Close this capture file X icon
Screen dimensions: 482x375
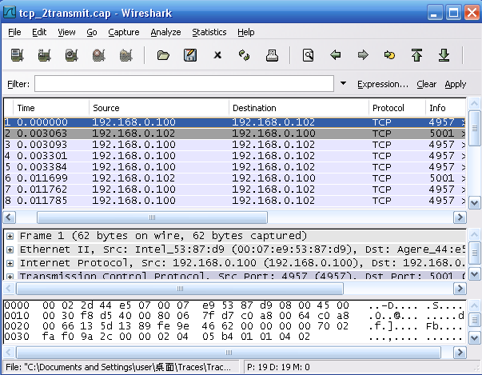pos(217,55)
